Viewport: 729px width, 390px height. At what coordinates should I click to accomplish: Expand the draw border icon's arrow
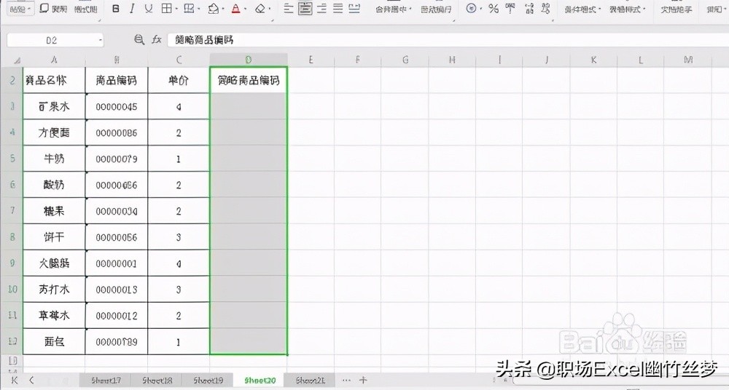pyautogui.click(x=199, y=9)
